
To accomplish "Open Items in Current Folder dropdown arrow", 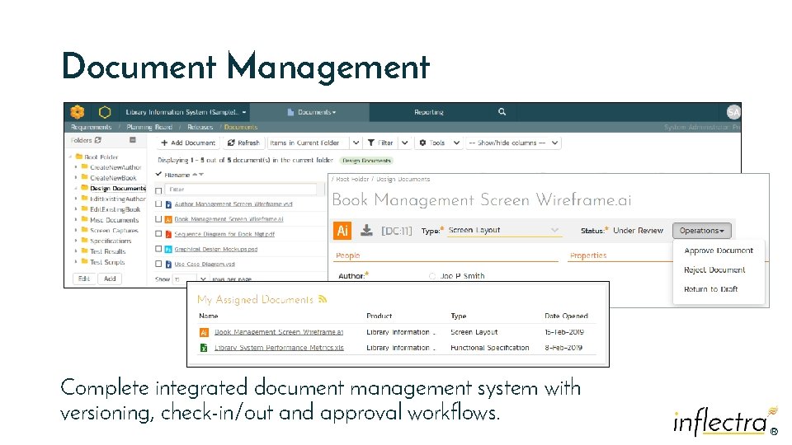I will click(356, 143).
